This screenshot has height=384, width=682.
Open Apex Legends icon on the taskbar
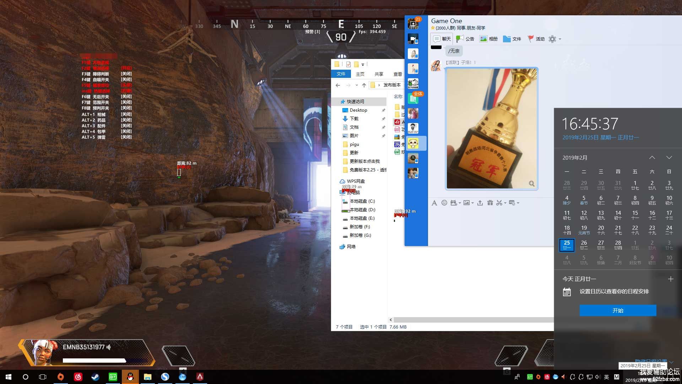click(x=200, y=377)
